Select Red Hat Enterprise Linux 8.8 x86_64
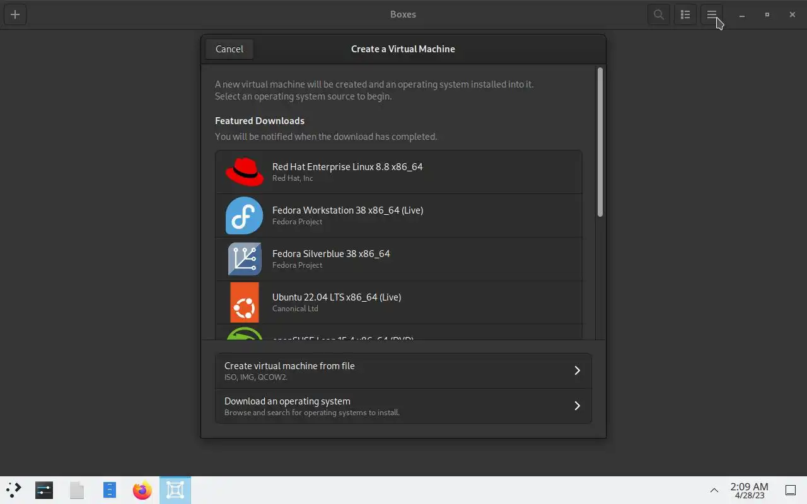 [x=398, y=172]
